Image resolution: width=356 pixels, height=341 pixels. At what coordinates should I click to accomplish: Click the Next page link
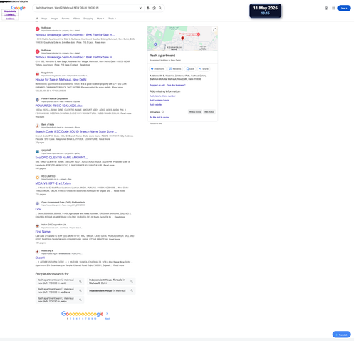108,320
